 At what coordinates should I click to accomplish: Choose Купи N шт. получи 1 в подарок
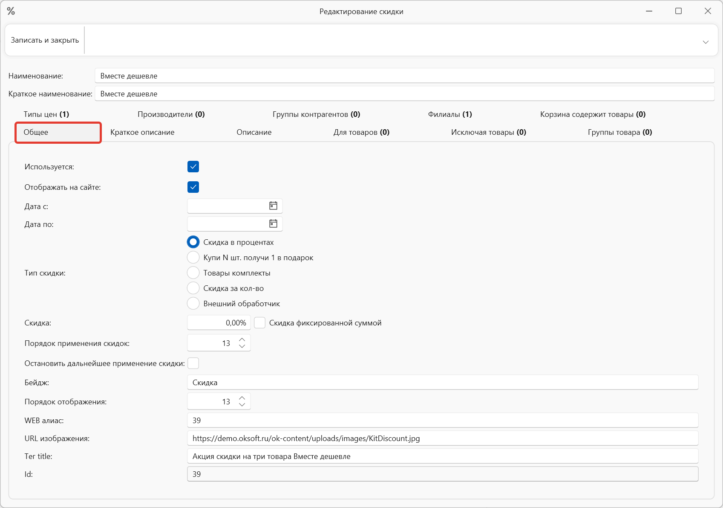[193, 258]
